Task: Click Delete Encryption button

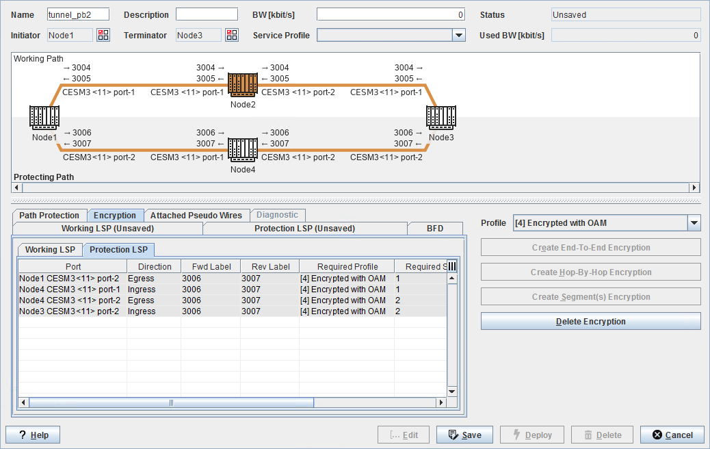Action: (x=590, y=321)
